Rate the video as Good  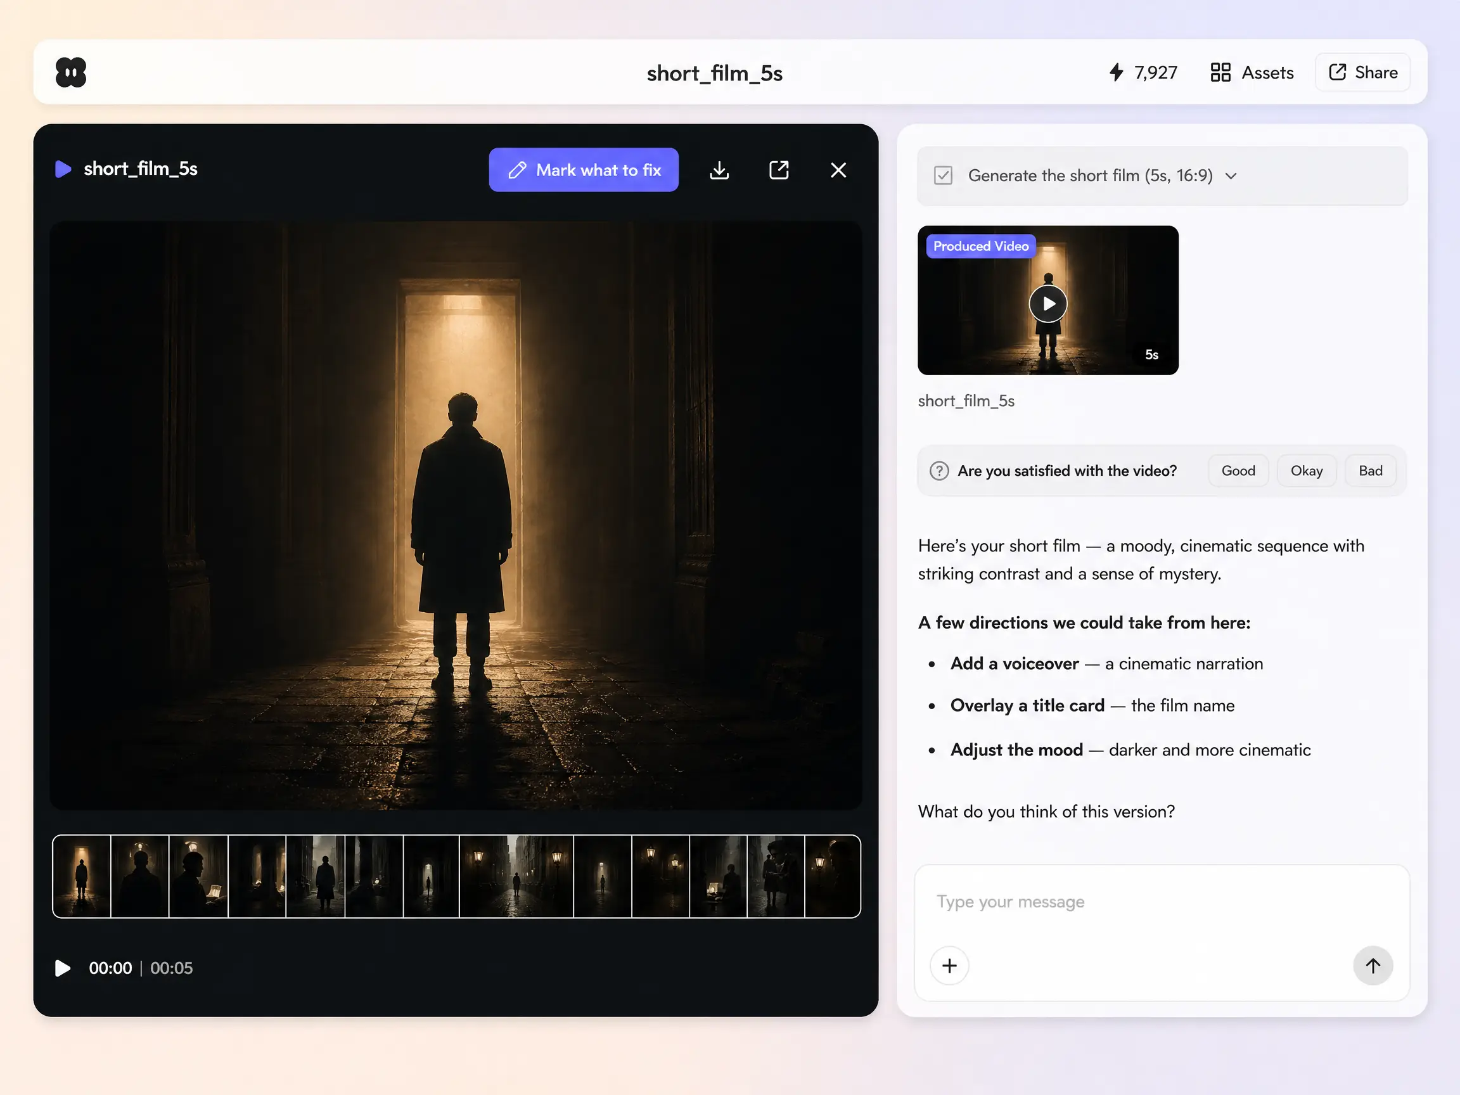[1238, 471]
